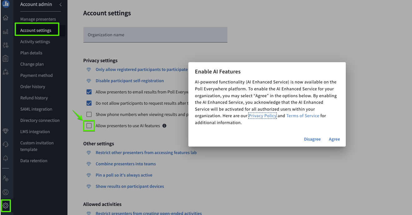Open the Privacy Policy link
Image resolution: width=412 pixels, height=215 pixels.
click(x=262, y=116)
